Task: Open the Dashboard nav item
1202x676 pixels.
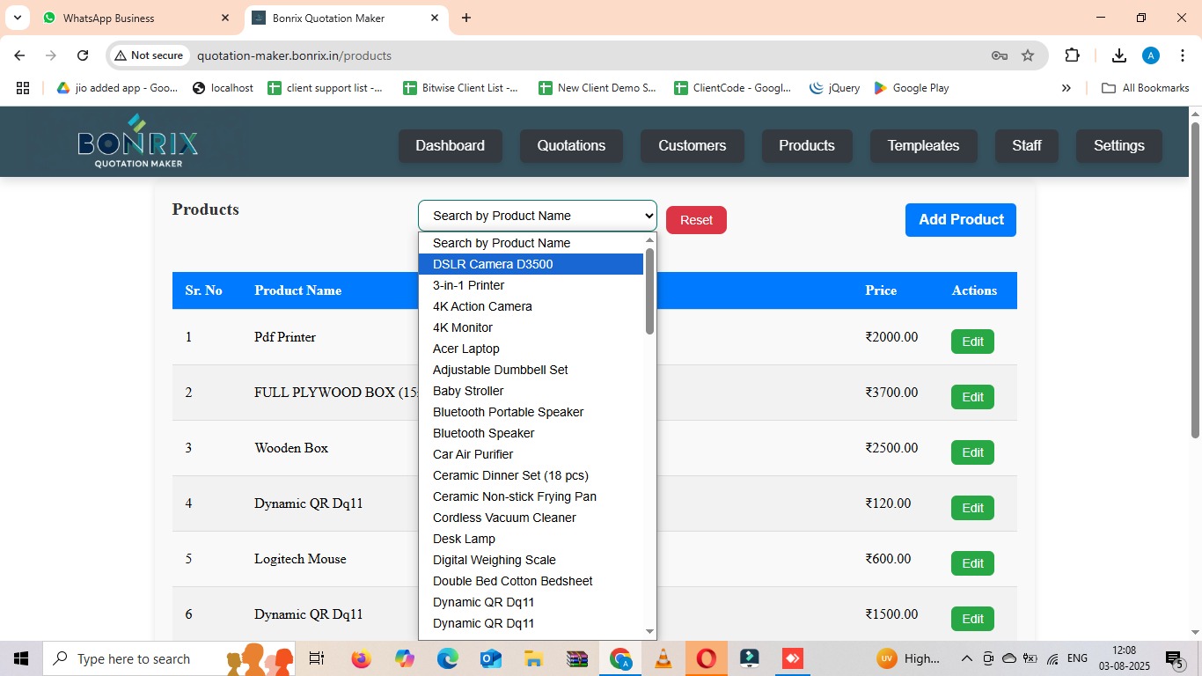Action: tap(451, 146)
